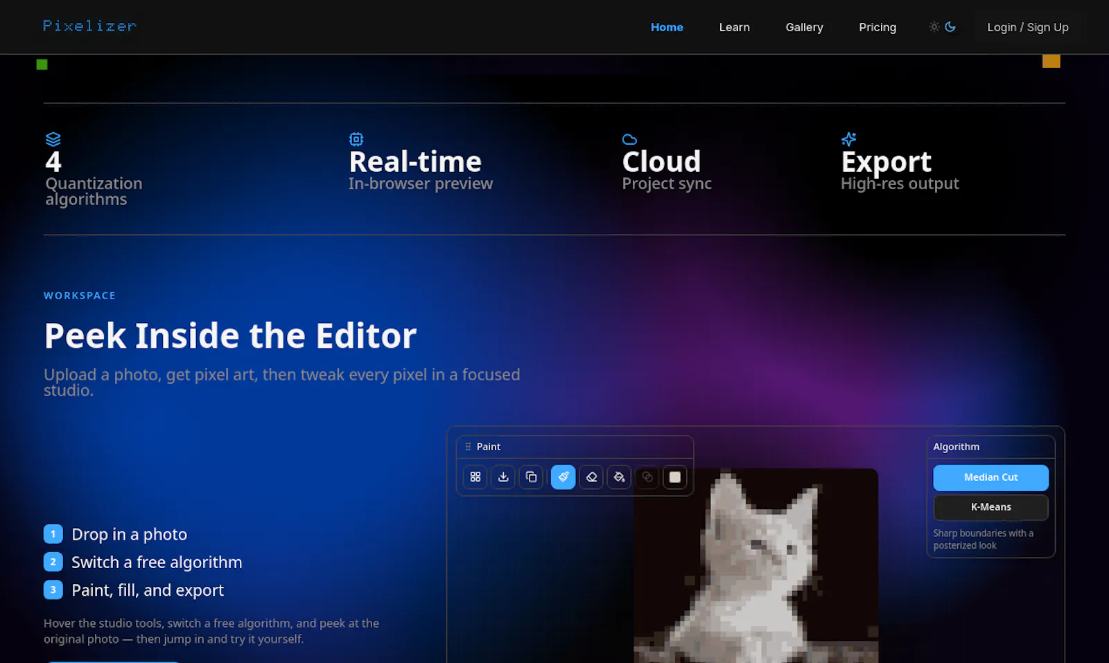Click the grid view icon in Paint toolbar
This screenshot has height=663, width=1109.
point(475,477)
